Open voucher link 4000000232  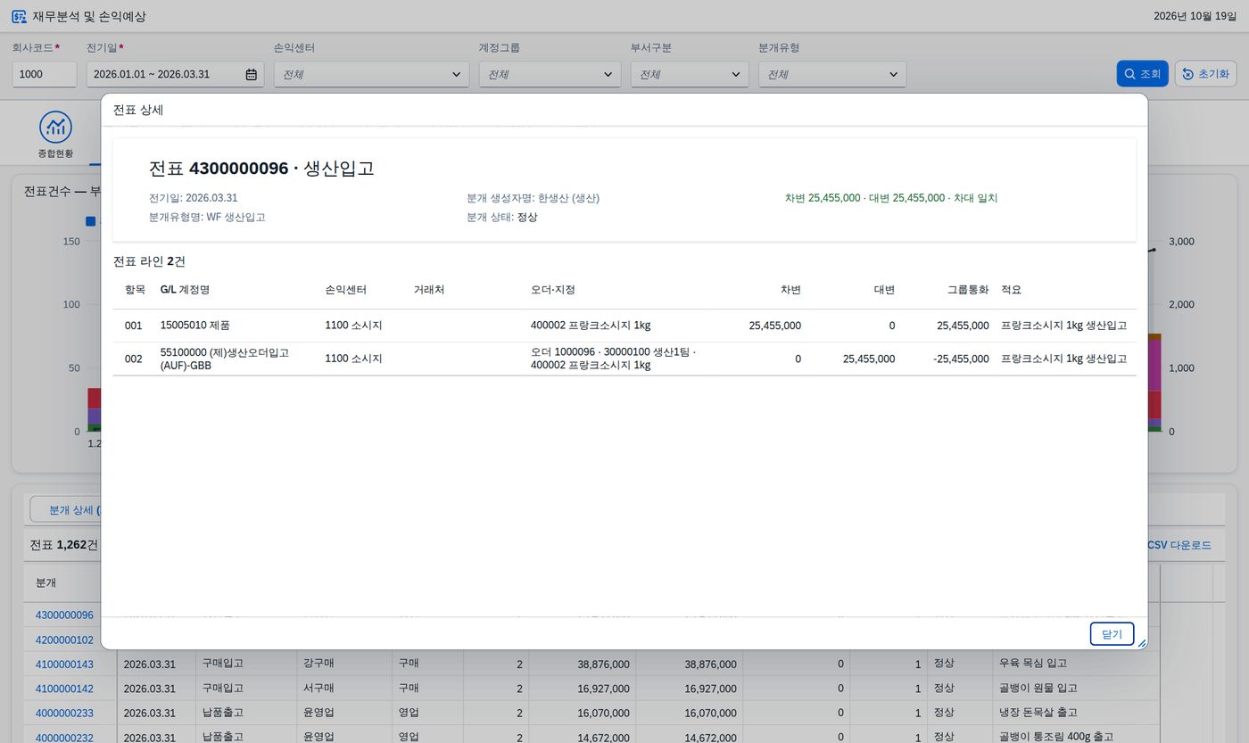tap(64, 737)
